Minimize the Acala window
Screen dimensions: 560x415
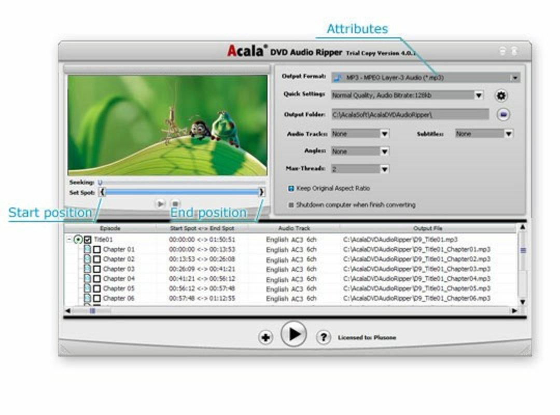tap(502, 51)
